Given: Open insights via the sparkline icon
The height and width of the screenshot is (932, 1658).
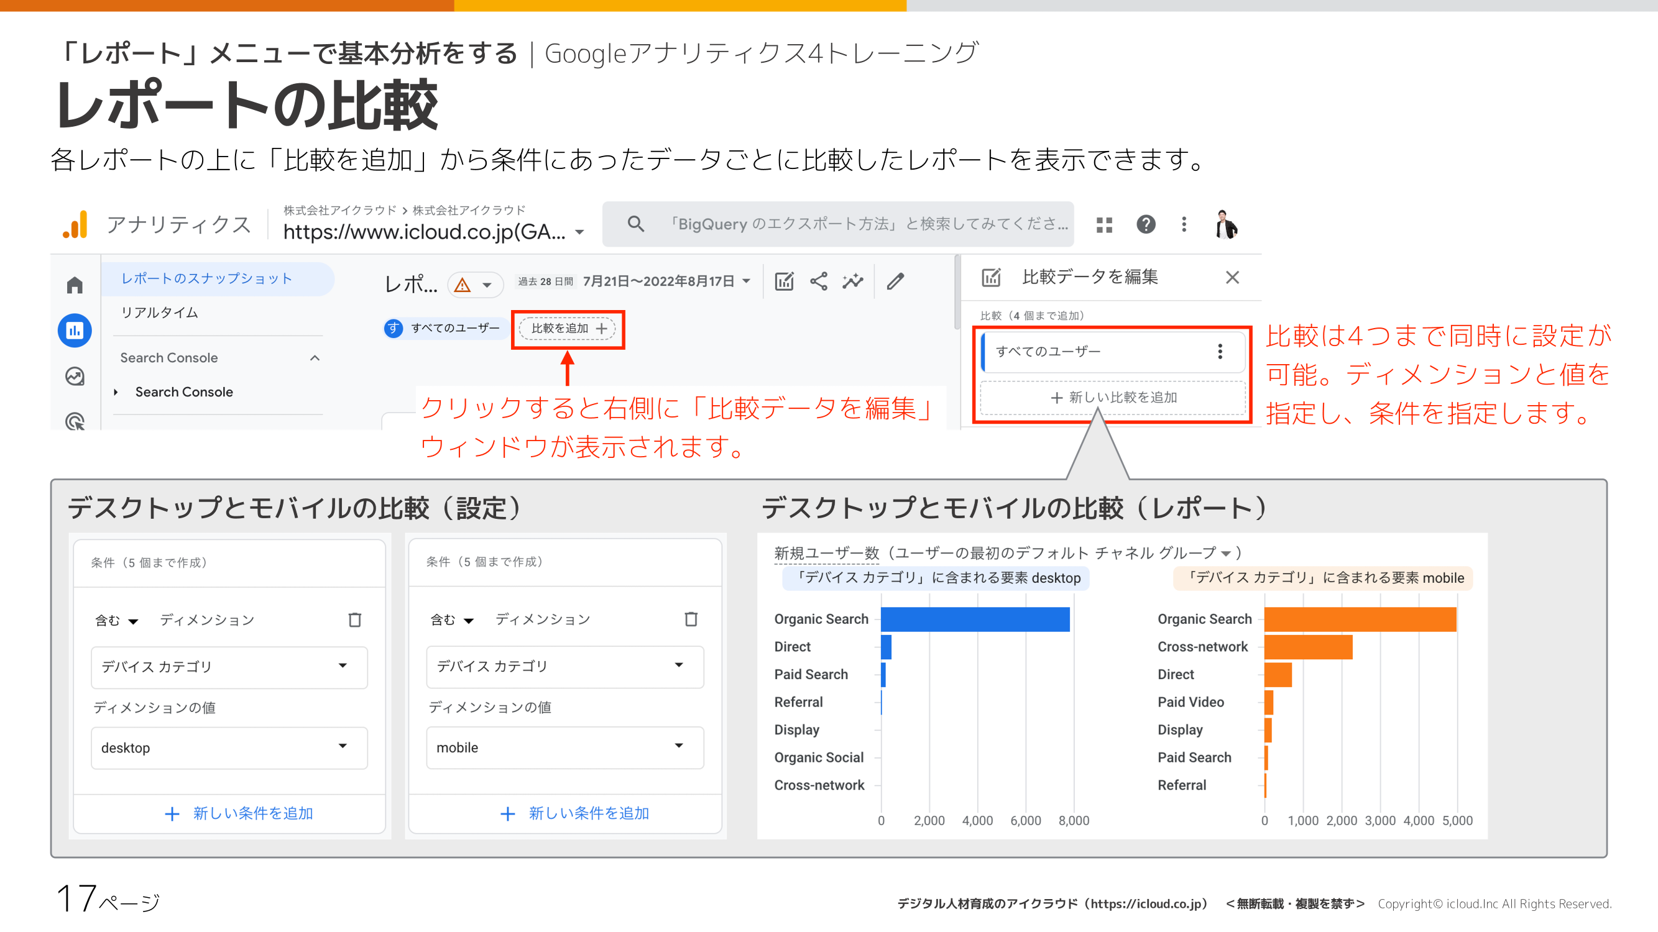Looking at the screenshot, I should pos(852,280).
